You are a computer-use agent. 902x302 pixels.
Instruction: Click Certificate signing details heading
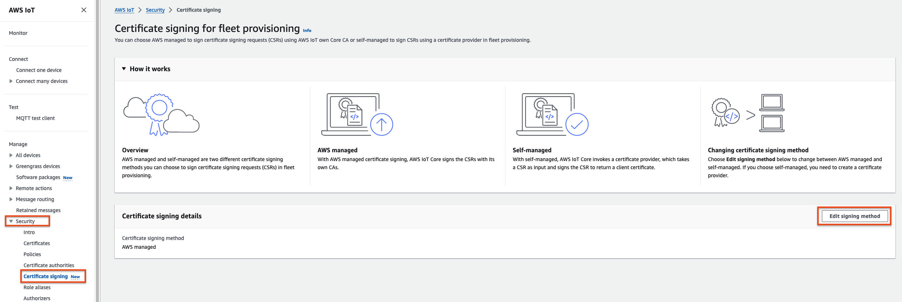(162, 216)
